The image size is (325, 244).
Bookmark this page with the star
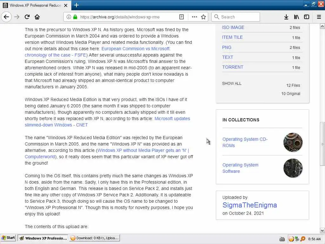pyautogui.click(x=203, y=17)
